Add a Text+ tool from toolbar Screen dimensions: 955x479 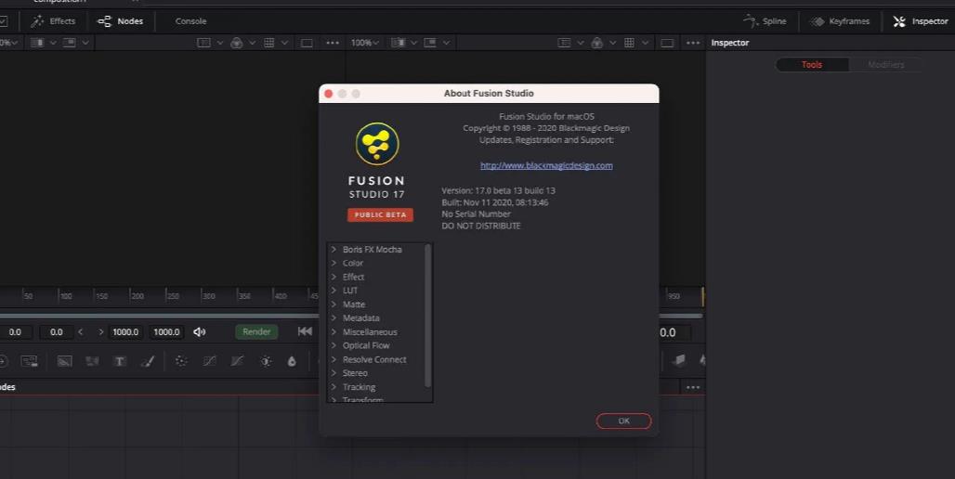point(120,361)
